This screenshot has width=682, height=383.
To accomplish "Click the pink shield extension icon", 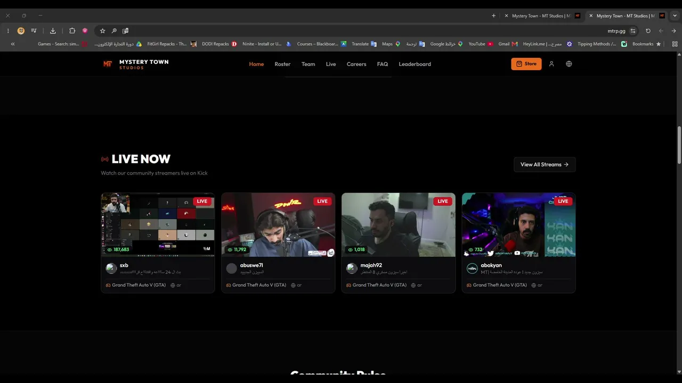I will tap(85, 31).
